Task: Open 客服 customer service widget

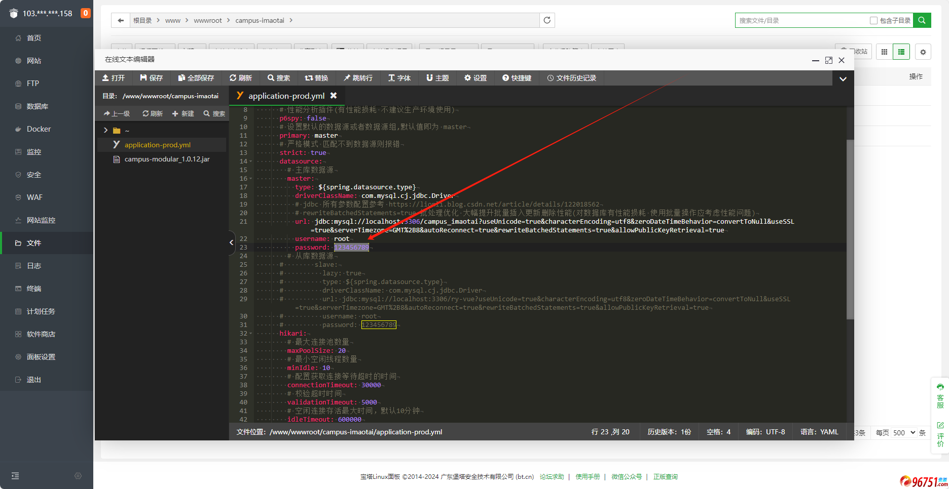Action: click(x=940, y=397)
